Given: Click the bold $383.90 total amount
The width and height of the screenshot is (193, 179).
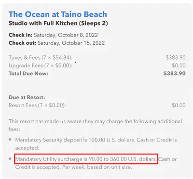Looking at the screenshot, I should (175, 74).
